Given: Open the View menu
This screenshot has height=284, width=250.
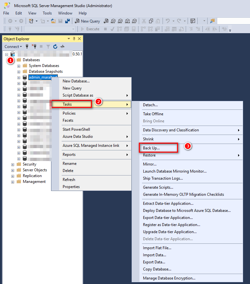Looking at the screenshot, I should coord(32,13).
